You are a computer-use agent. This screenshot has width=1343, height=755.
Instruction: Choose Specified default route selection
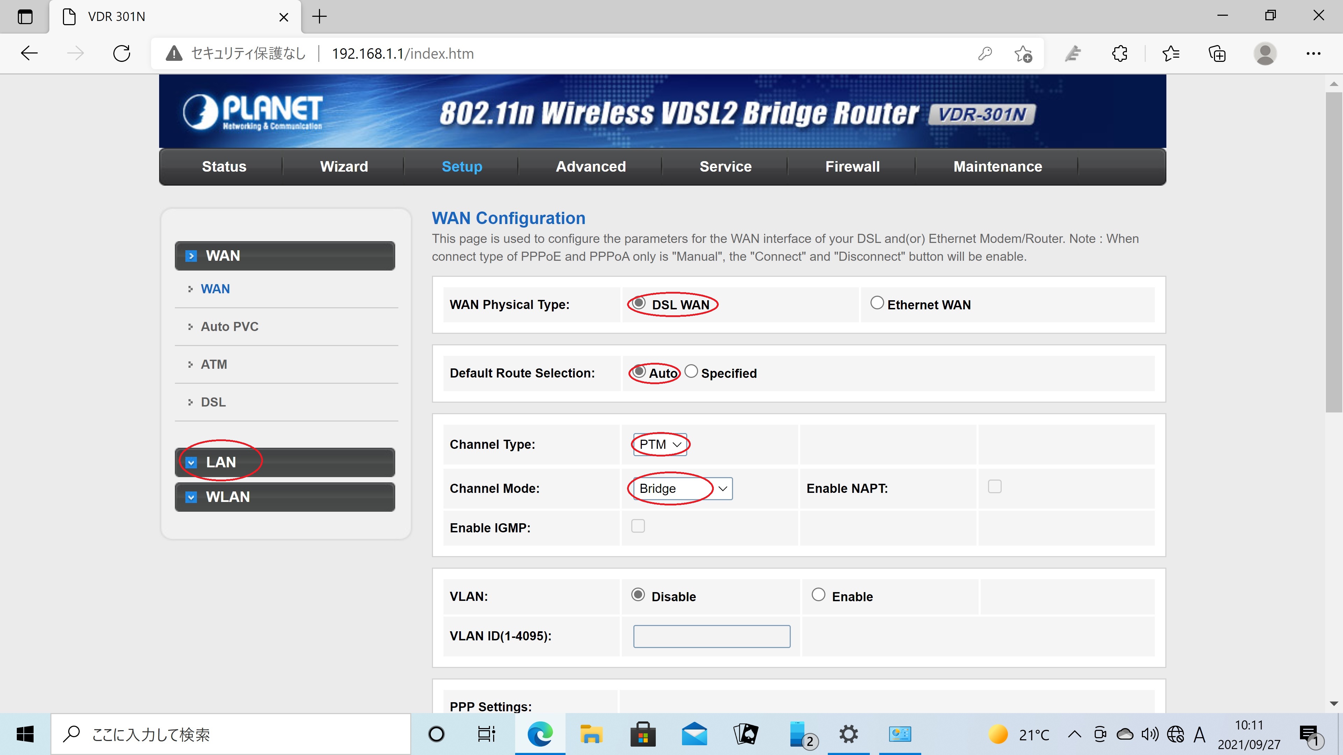691,372
